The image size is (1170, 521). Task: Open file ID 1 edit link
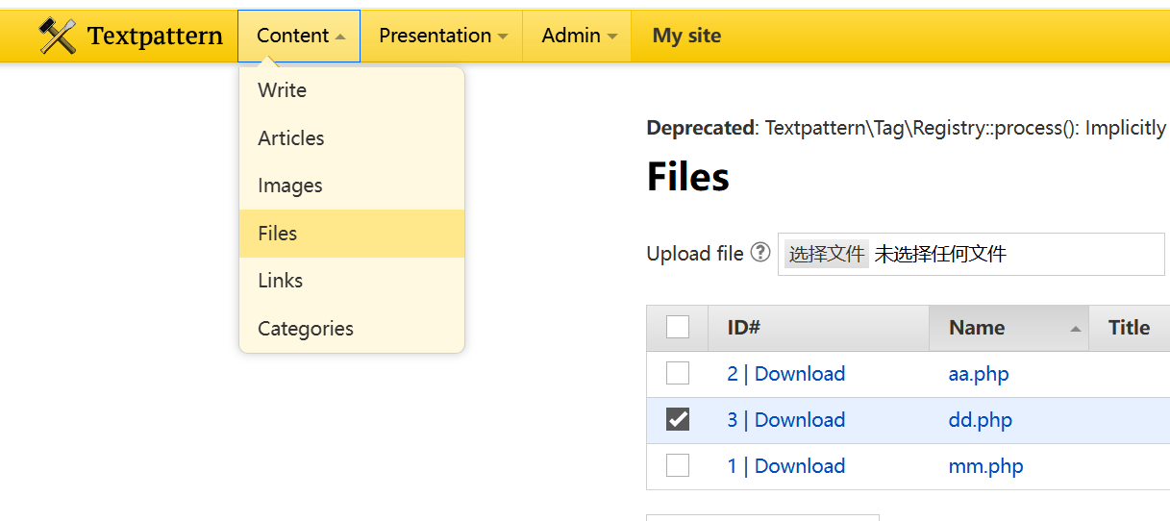(733, 466)
